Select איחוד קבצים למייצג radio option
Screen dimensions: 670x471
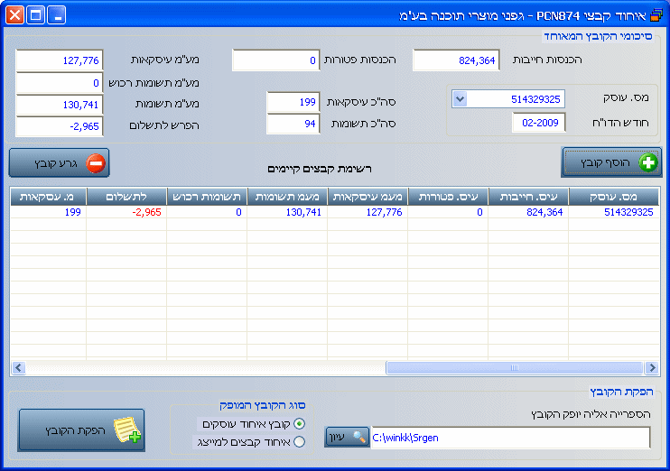300,441
